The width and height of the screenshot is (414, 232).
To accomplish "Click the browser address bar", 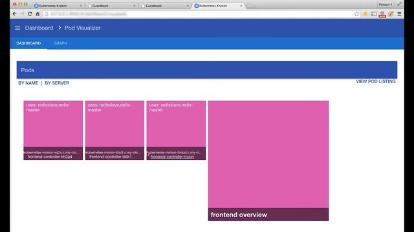I will pos(198,14).
